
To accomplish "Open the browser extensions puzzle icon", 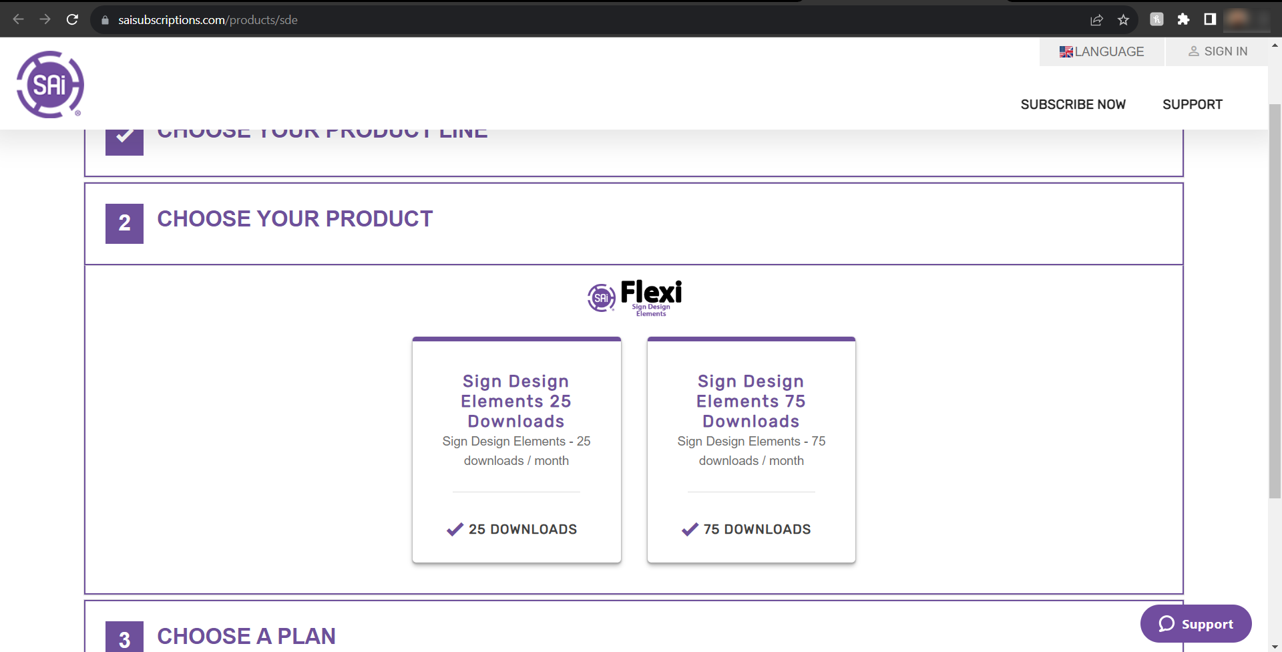I will tap(1184, 19).
